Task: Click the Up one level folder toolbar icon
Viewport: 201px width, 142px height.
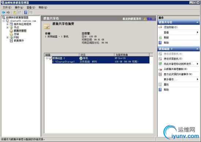Action: pos(15,12)
